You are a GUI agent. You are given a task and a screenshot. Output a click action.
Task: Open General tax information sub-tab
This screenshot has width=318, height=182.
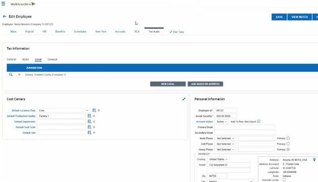[52, 59]
